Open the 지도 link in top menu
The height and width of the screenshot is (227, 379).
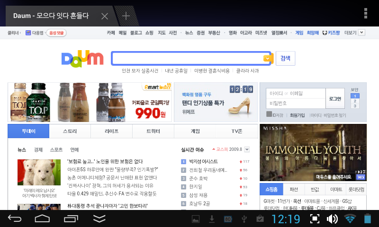click(x=162, y=33)
